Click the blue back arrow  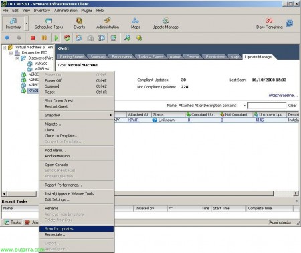pos(7,38)
